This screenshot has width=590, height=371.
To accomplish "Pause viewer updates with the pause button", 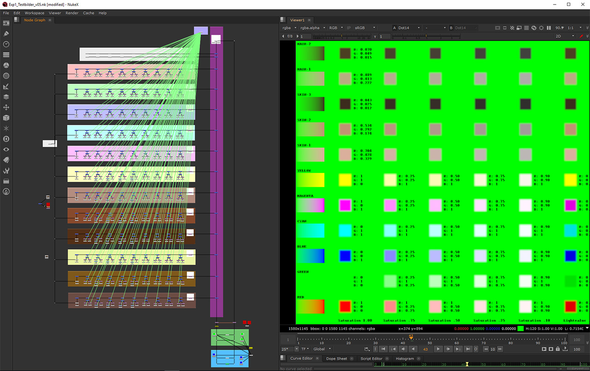I will 549,28.
